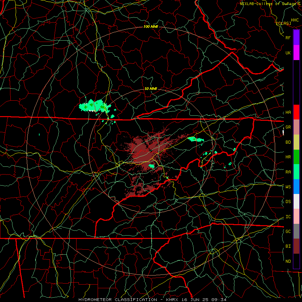
Task: Select the IC light pink legend swatch
Action: [x=296, y=216]
